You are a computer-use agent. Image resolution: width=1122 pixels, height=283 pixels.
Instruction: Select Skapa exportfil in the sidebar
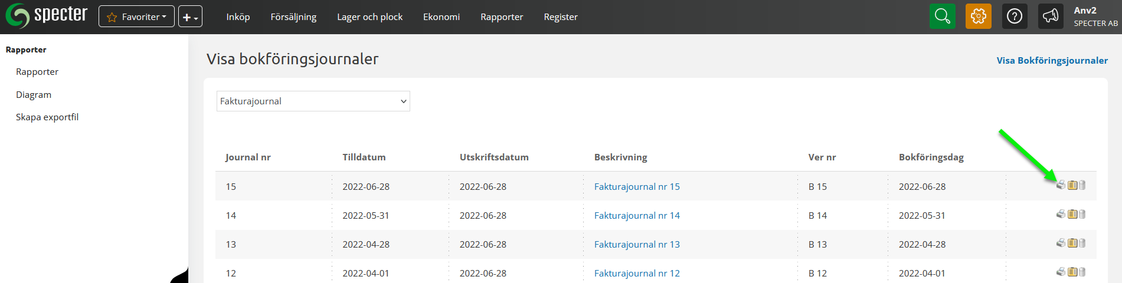[x=47, y=117]
